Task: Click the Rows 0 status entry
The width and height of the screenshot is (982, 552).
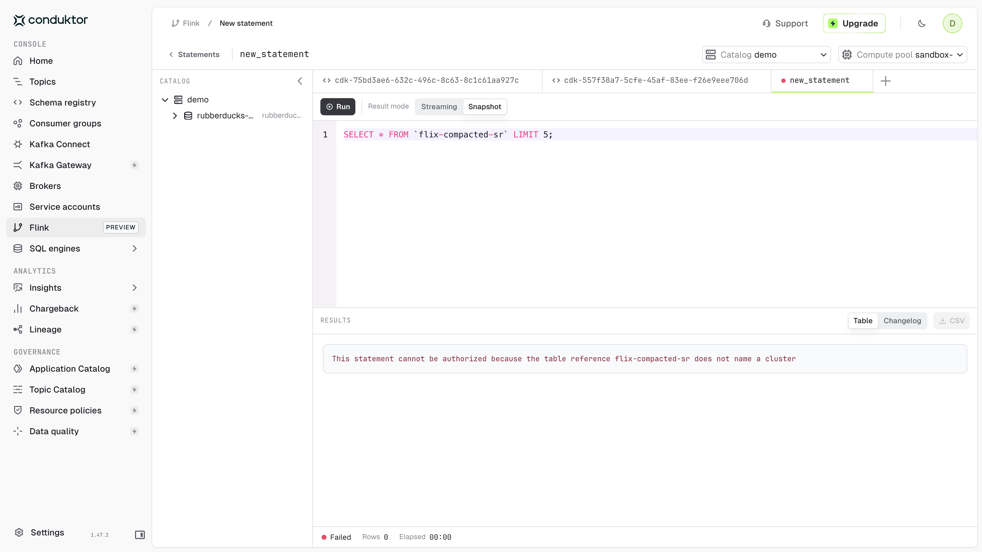Action: pos(375,537)
